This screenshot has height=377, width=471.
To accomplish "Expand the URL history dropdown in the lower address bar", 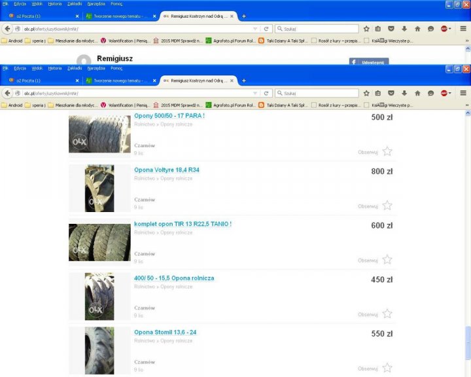I will pyautogui.click(x=255, y=93).
